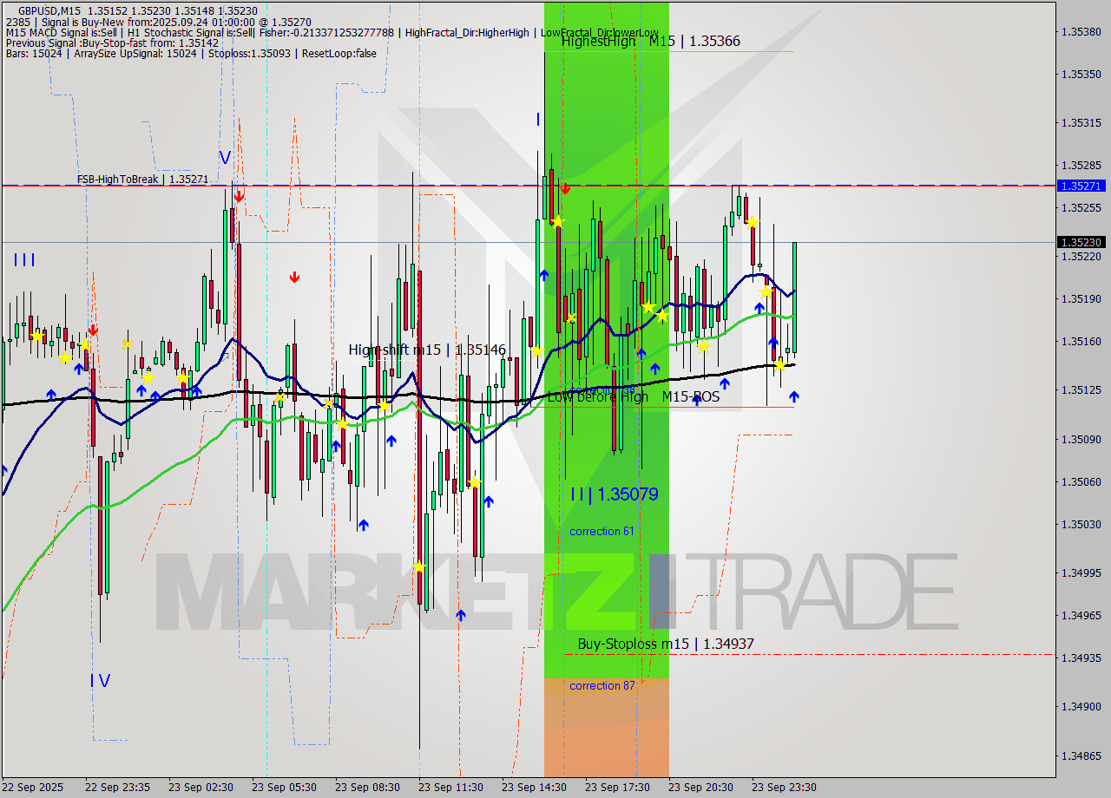Select the blue up arrow at the chart's far right

point(794,397)
